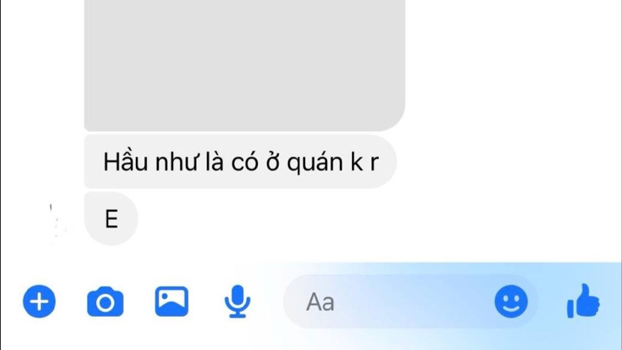Focus the Aa message text field
The image size is (622, 350).
tap(411, 302)
